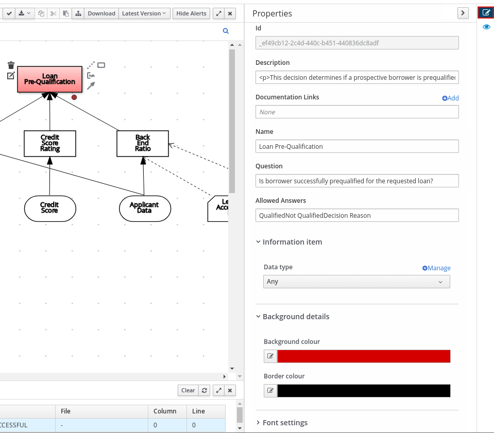Open the Data type dropdown showing Any
The image size is (494, 433).
point(356,282)
